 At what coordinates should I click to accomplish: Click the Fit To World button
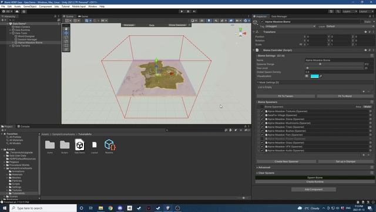(x=345, y=96)
